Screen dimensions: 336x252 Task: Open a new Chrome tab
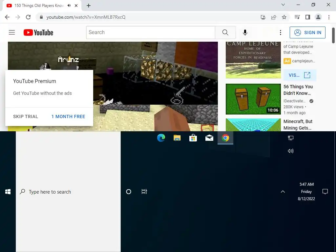pos(89,6)
